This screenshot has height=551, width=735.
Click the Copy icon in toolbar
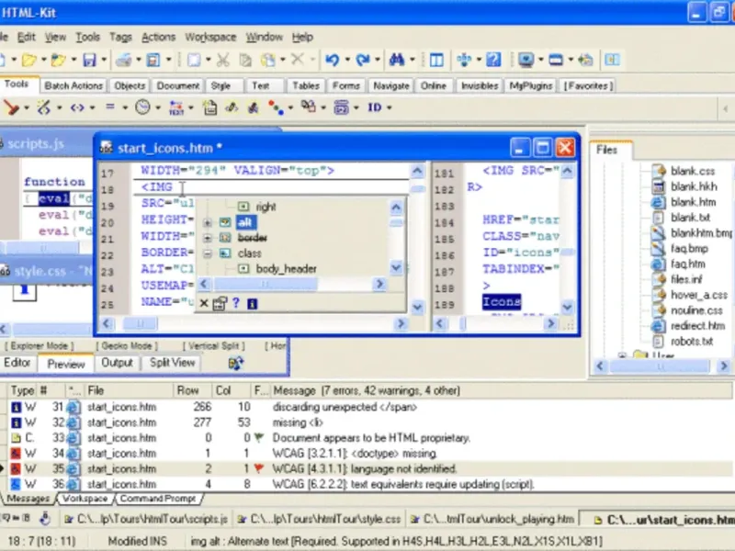(x=245, y=60)
